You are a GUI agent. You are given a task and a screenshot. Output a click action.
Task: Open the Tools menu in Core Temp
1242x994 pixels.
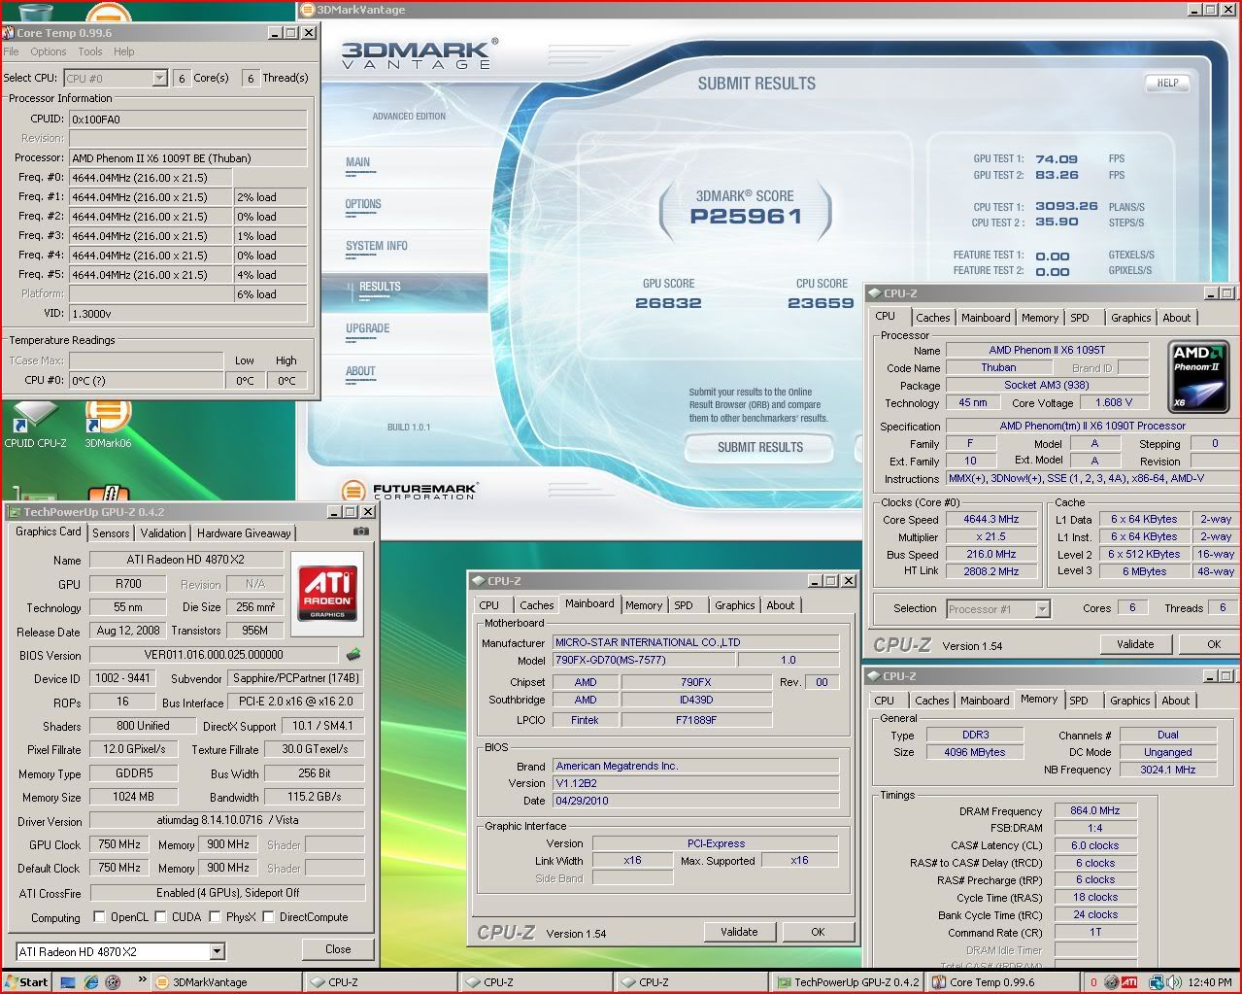90,51
